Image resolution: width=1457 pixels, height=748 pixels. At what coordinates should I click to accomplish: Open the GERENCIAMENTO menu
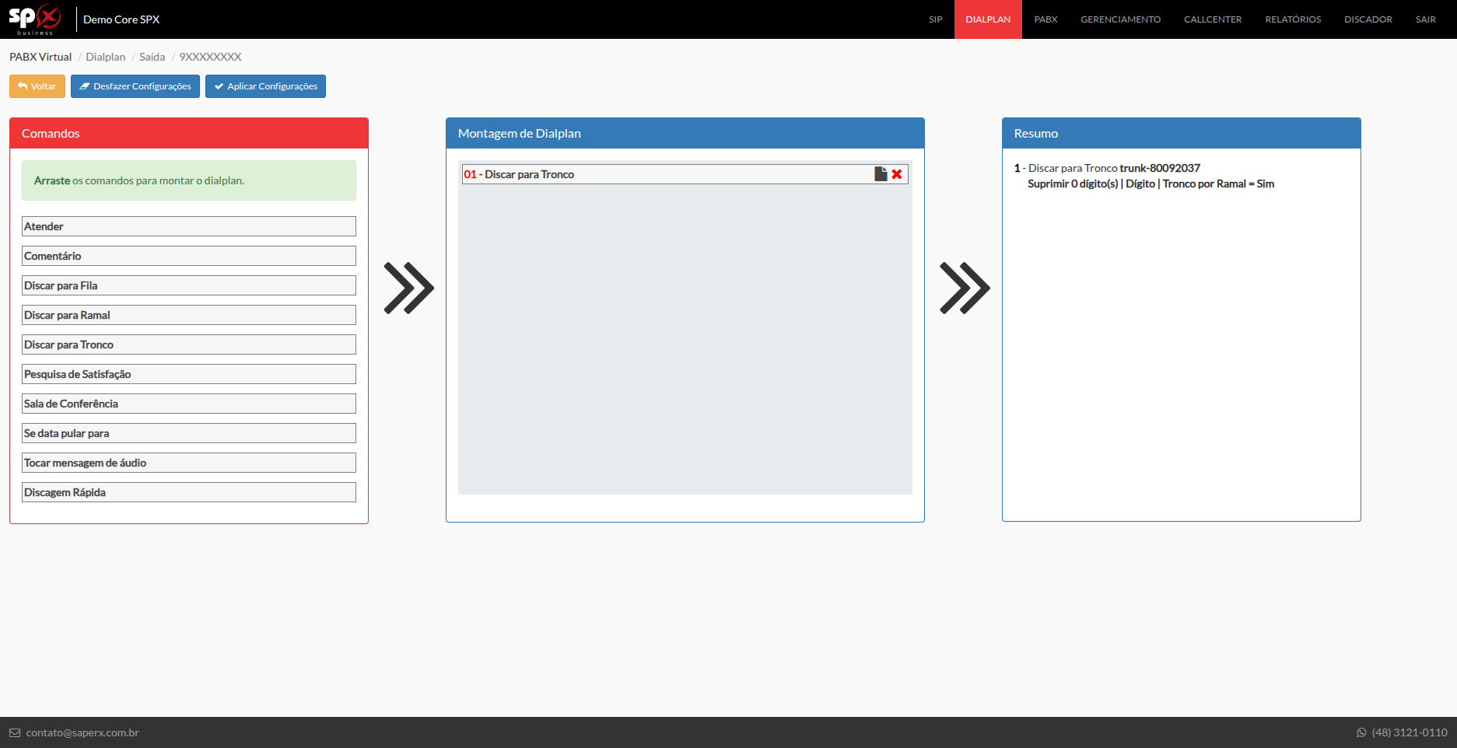tap(1120, 19)
